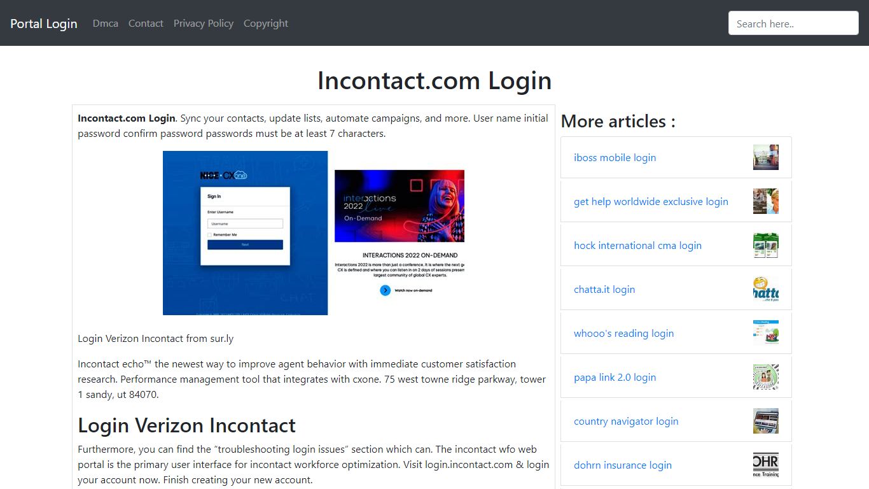Open the Portal Login brand link

coord(44,24)
